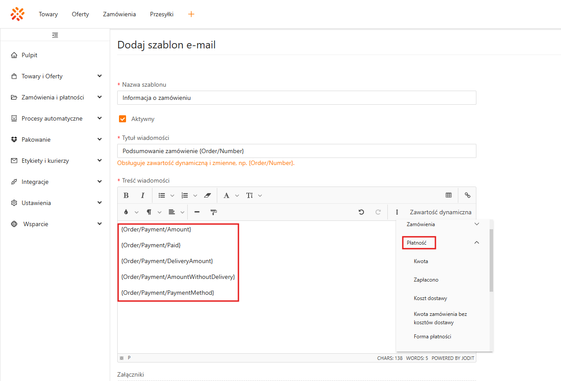Insert a horizontal line
This screenshot has width=561, height=381.
point(197,212)
